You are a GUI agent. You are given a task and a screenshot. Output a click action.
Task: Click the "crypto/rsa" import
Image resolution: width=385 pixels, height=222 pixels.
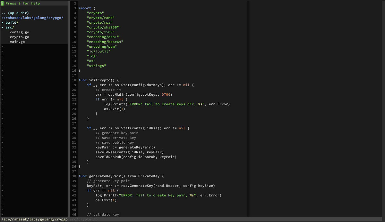point(100,22)
